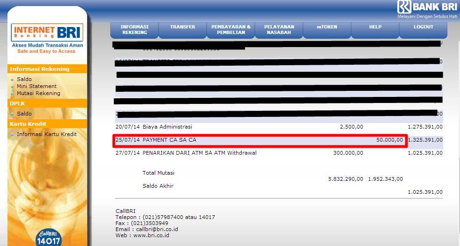This screenshot has height=246, width=460.
Task: Select the balance 1.325.391,00
Action: coord(425,140)
